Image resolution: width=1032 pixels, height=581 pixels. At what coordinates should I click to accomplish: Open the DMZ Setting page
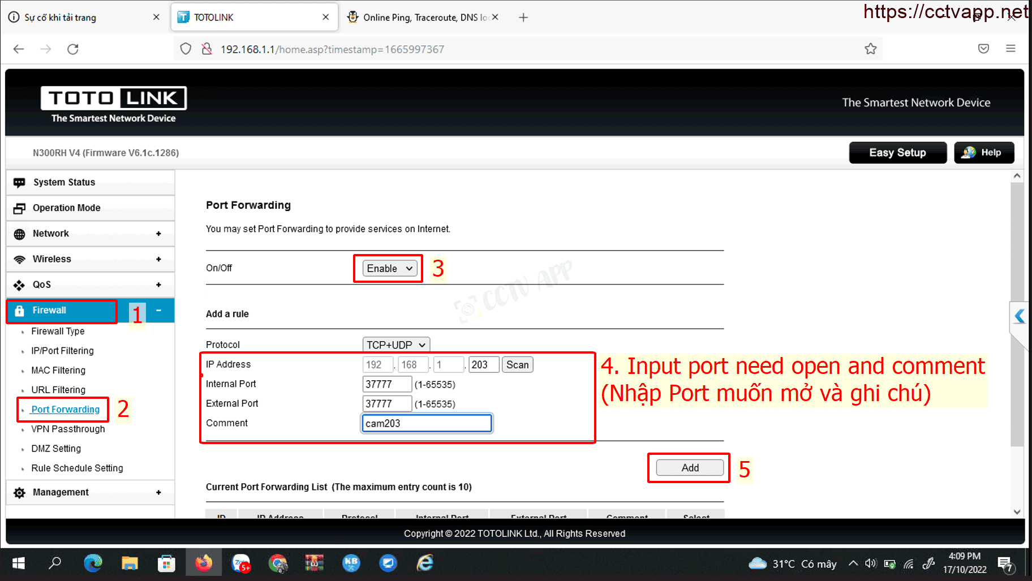click(x=56, y=449)
